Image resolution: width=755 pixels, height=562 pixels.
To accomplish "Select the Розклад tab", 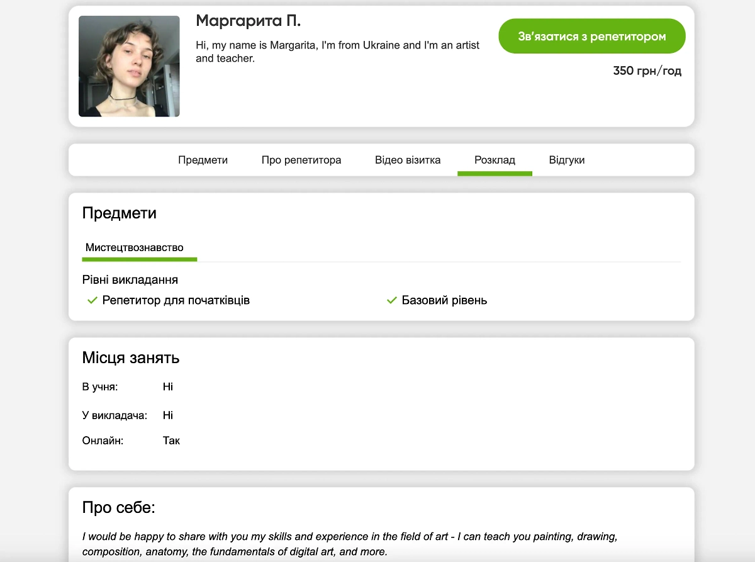I will pyautogui.click(x=495, y=160).
